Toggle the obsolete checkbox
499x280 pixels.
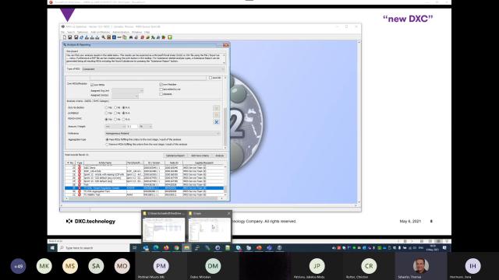tap(161, 94)
